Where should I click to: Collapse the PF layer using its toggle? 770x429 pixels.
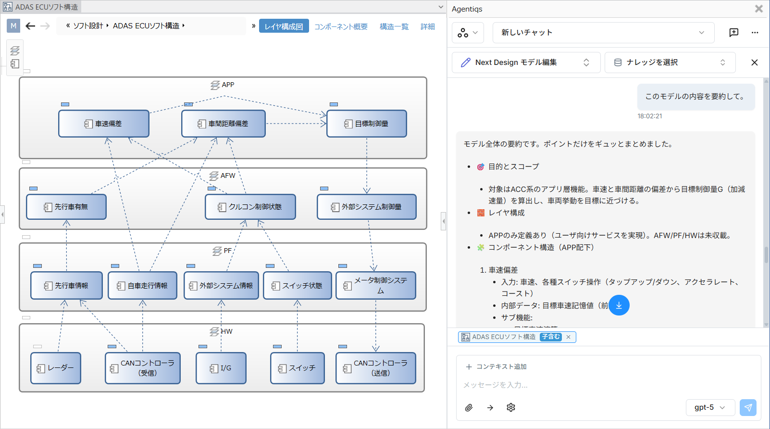[26, 237]
